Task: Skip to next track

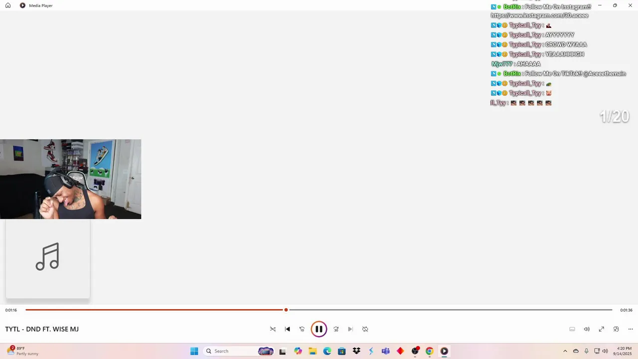Action: point(350,329)
